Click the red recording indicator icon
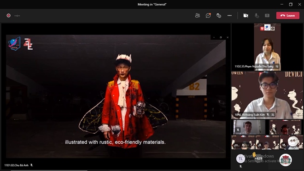This screenshot has height=171, width=304. pyautogui.click(x=9, y=16)
